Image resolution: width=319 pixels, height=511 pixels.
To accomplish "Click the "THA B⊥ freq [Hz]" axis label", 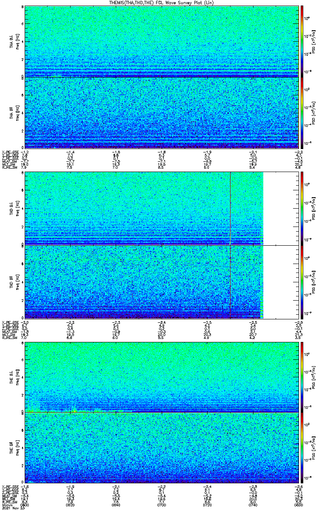I will tap(14, 41).
